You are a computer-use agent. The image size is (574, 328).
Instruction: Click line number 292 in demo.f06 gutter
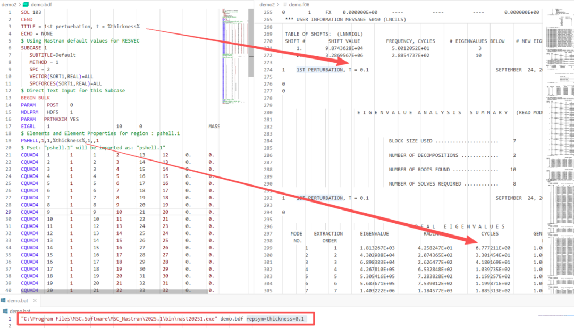tap(268, 198)
